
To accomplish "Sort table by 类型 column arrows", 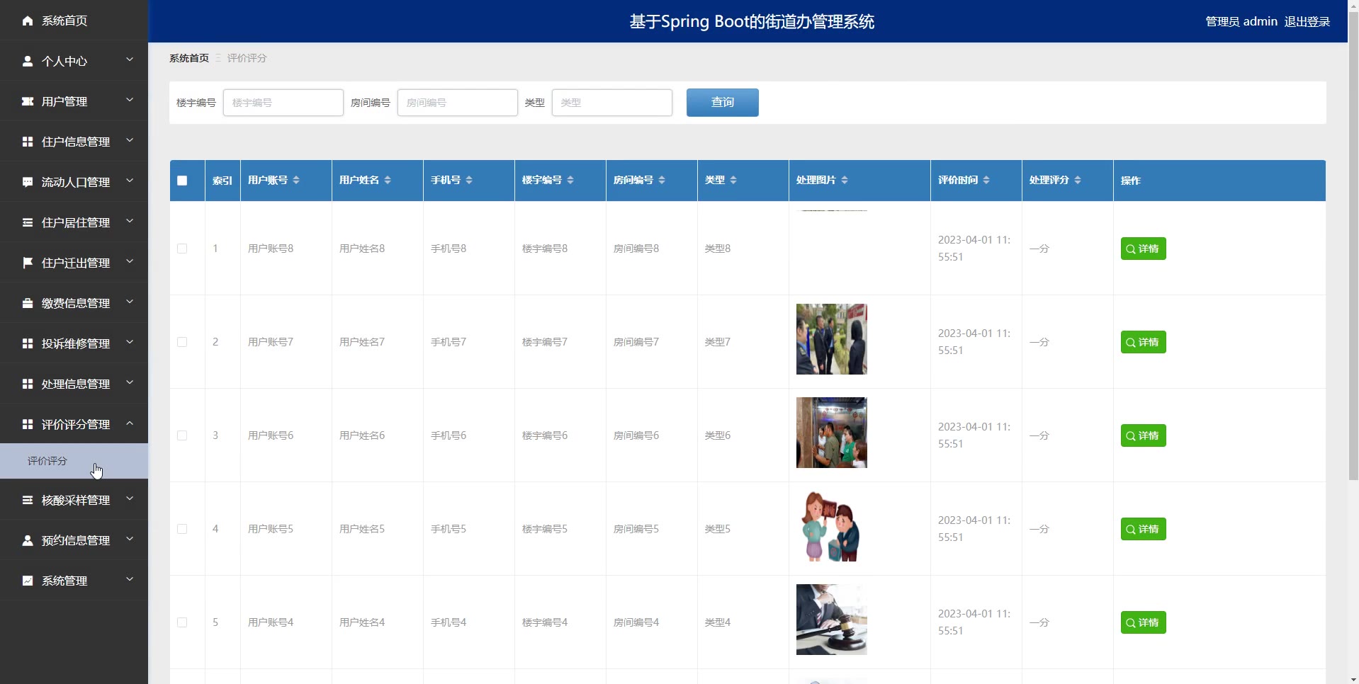I will click(733, 181).
